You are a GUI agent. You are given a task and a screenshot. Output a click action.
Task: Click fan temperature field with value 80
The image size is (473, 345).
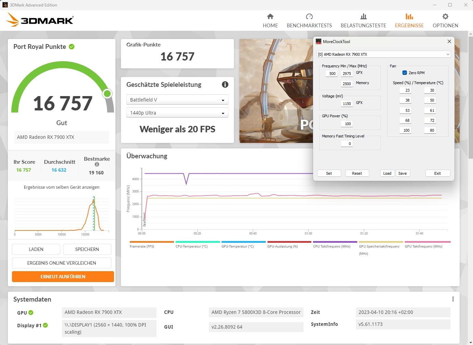click(430, 130)
